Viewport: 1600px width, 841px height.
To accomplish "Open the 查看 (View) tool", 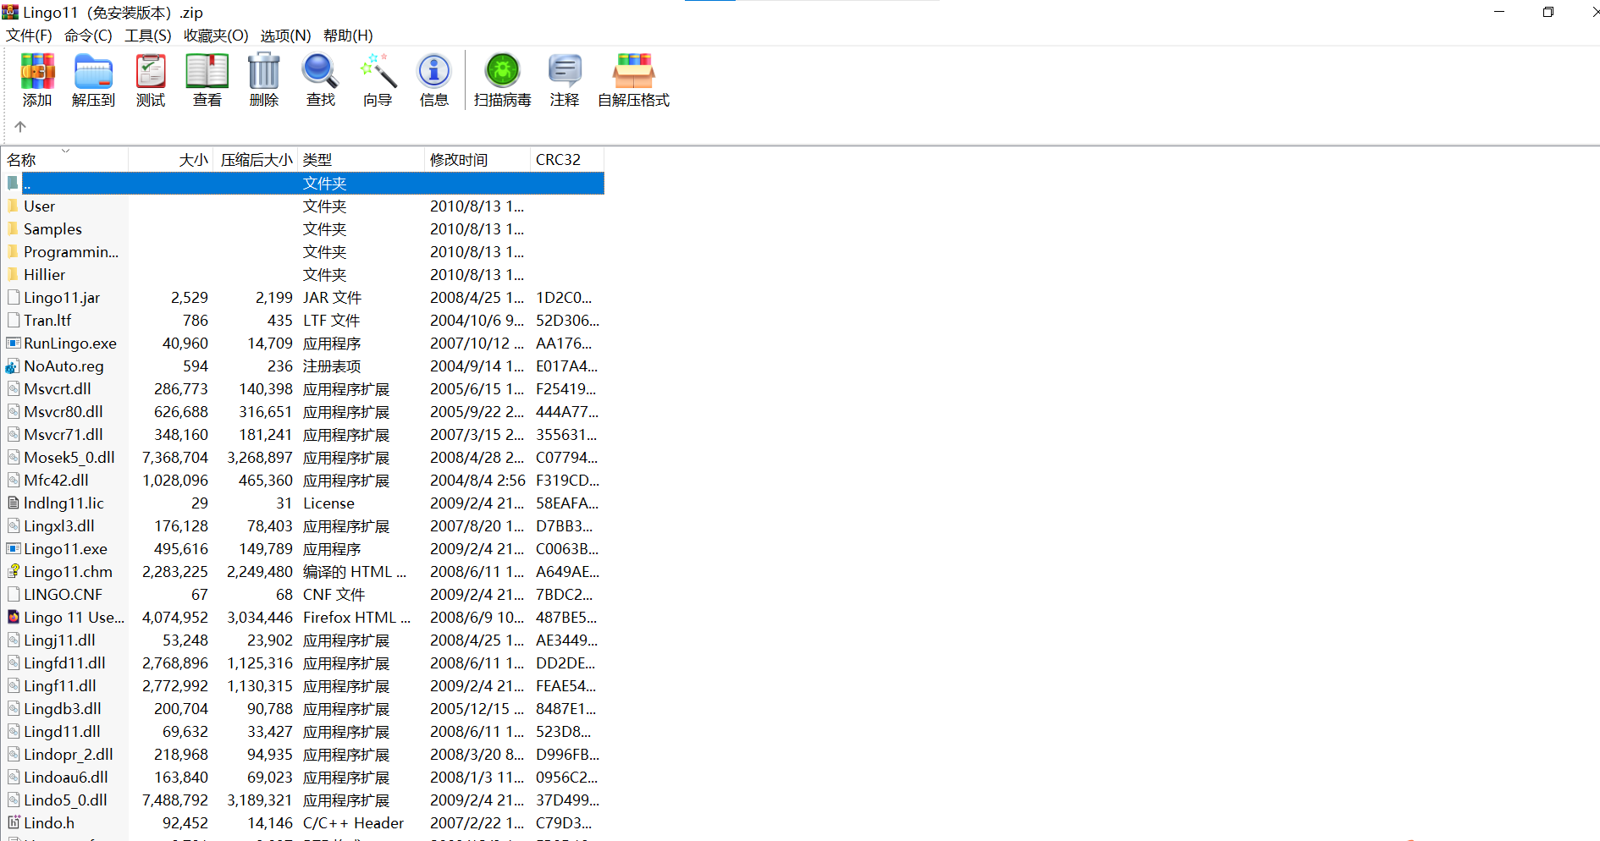I will pos(207,80).
